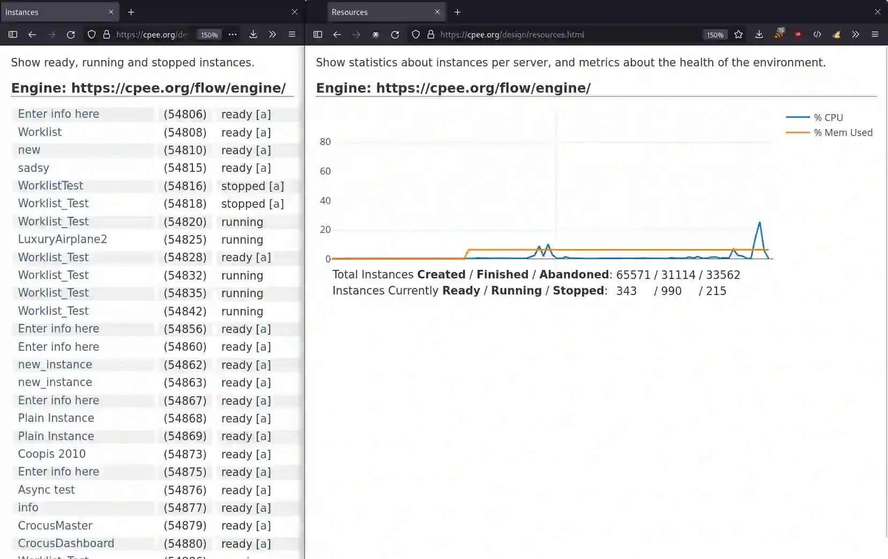This screenshot has width=888, height=559.
Task: Reset 150% zoom in Instances window
Action: click(209, 35)
